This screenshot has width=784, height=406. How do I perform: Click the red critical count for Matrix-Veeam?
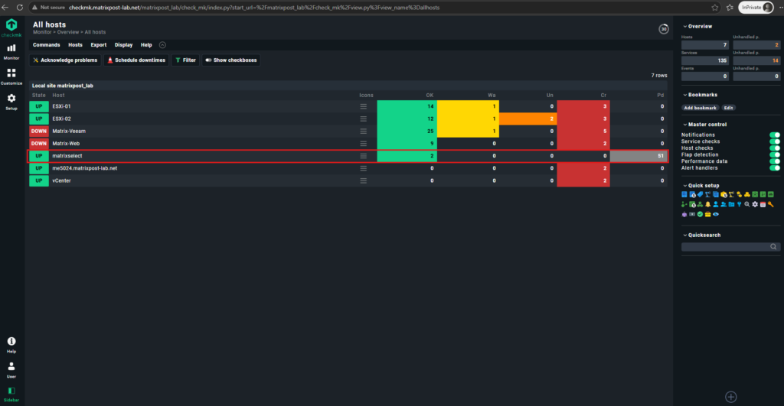pyautogui.click(x=583, y=131)
